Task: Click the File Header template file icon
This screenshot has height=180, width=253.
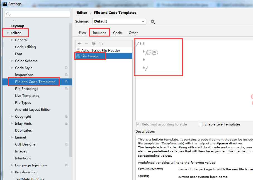Action: [x=78, y=56]
